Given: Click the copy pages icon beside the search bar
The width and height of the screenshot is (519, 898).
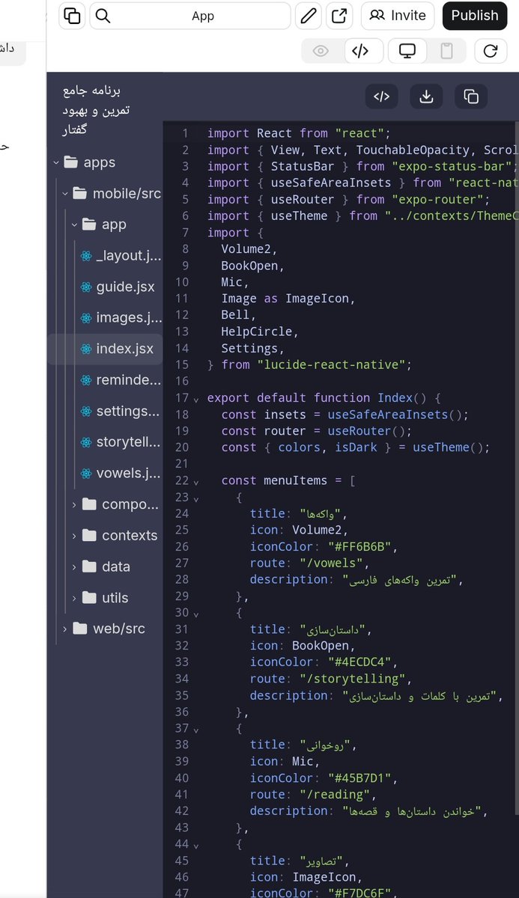Looking at the screenshot, I should point(72,16).
